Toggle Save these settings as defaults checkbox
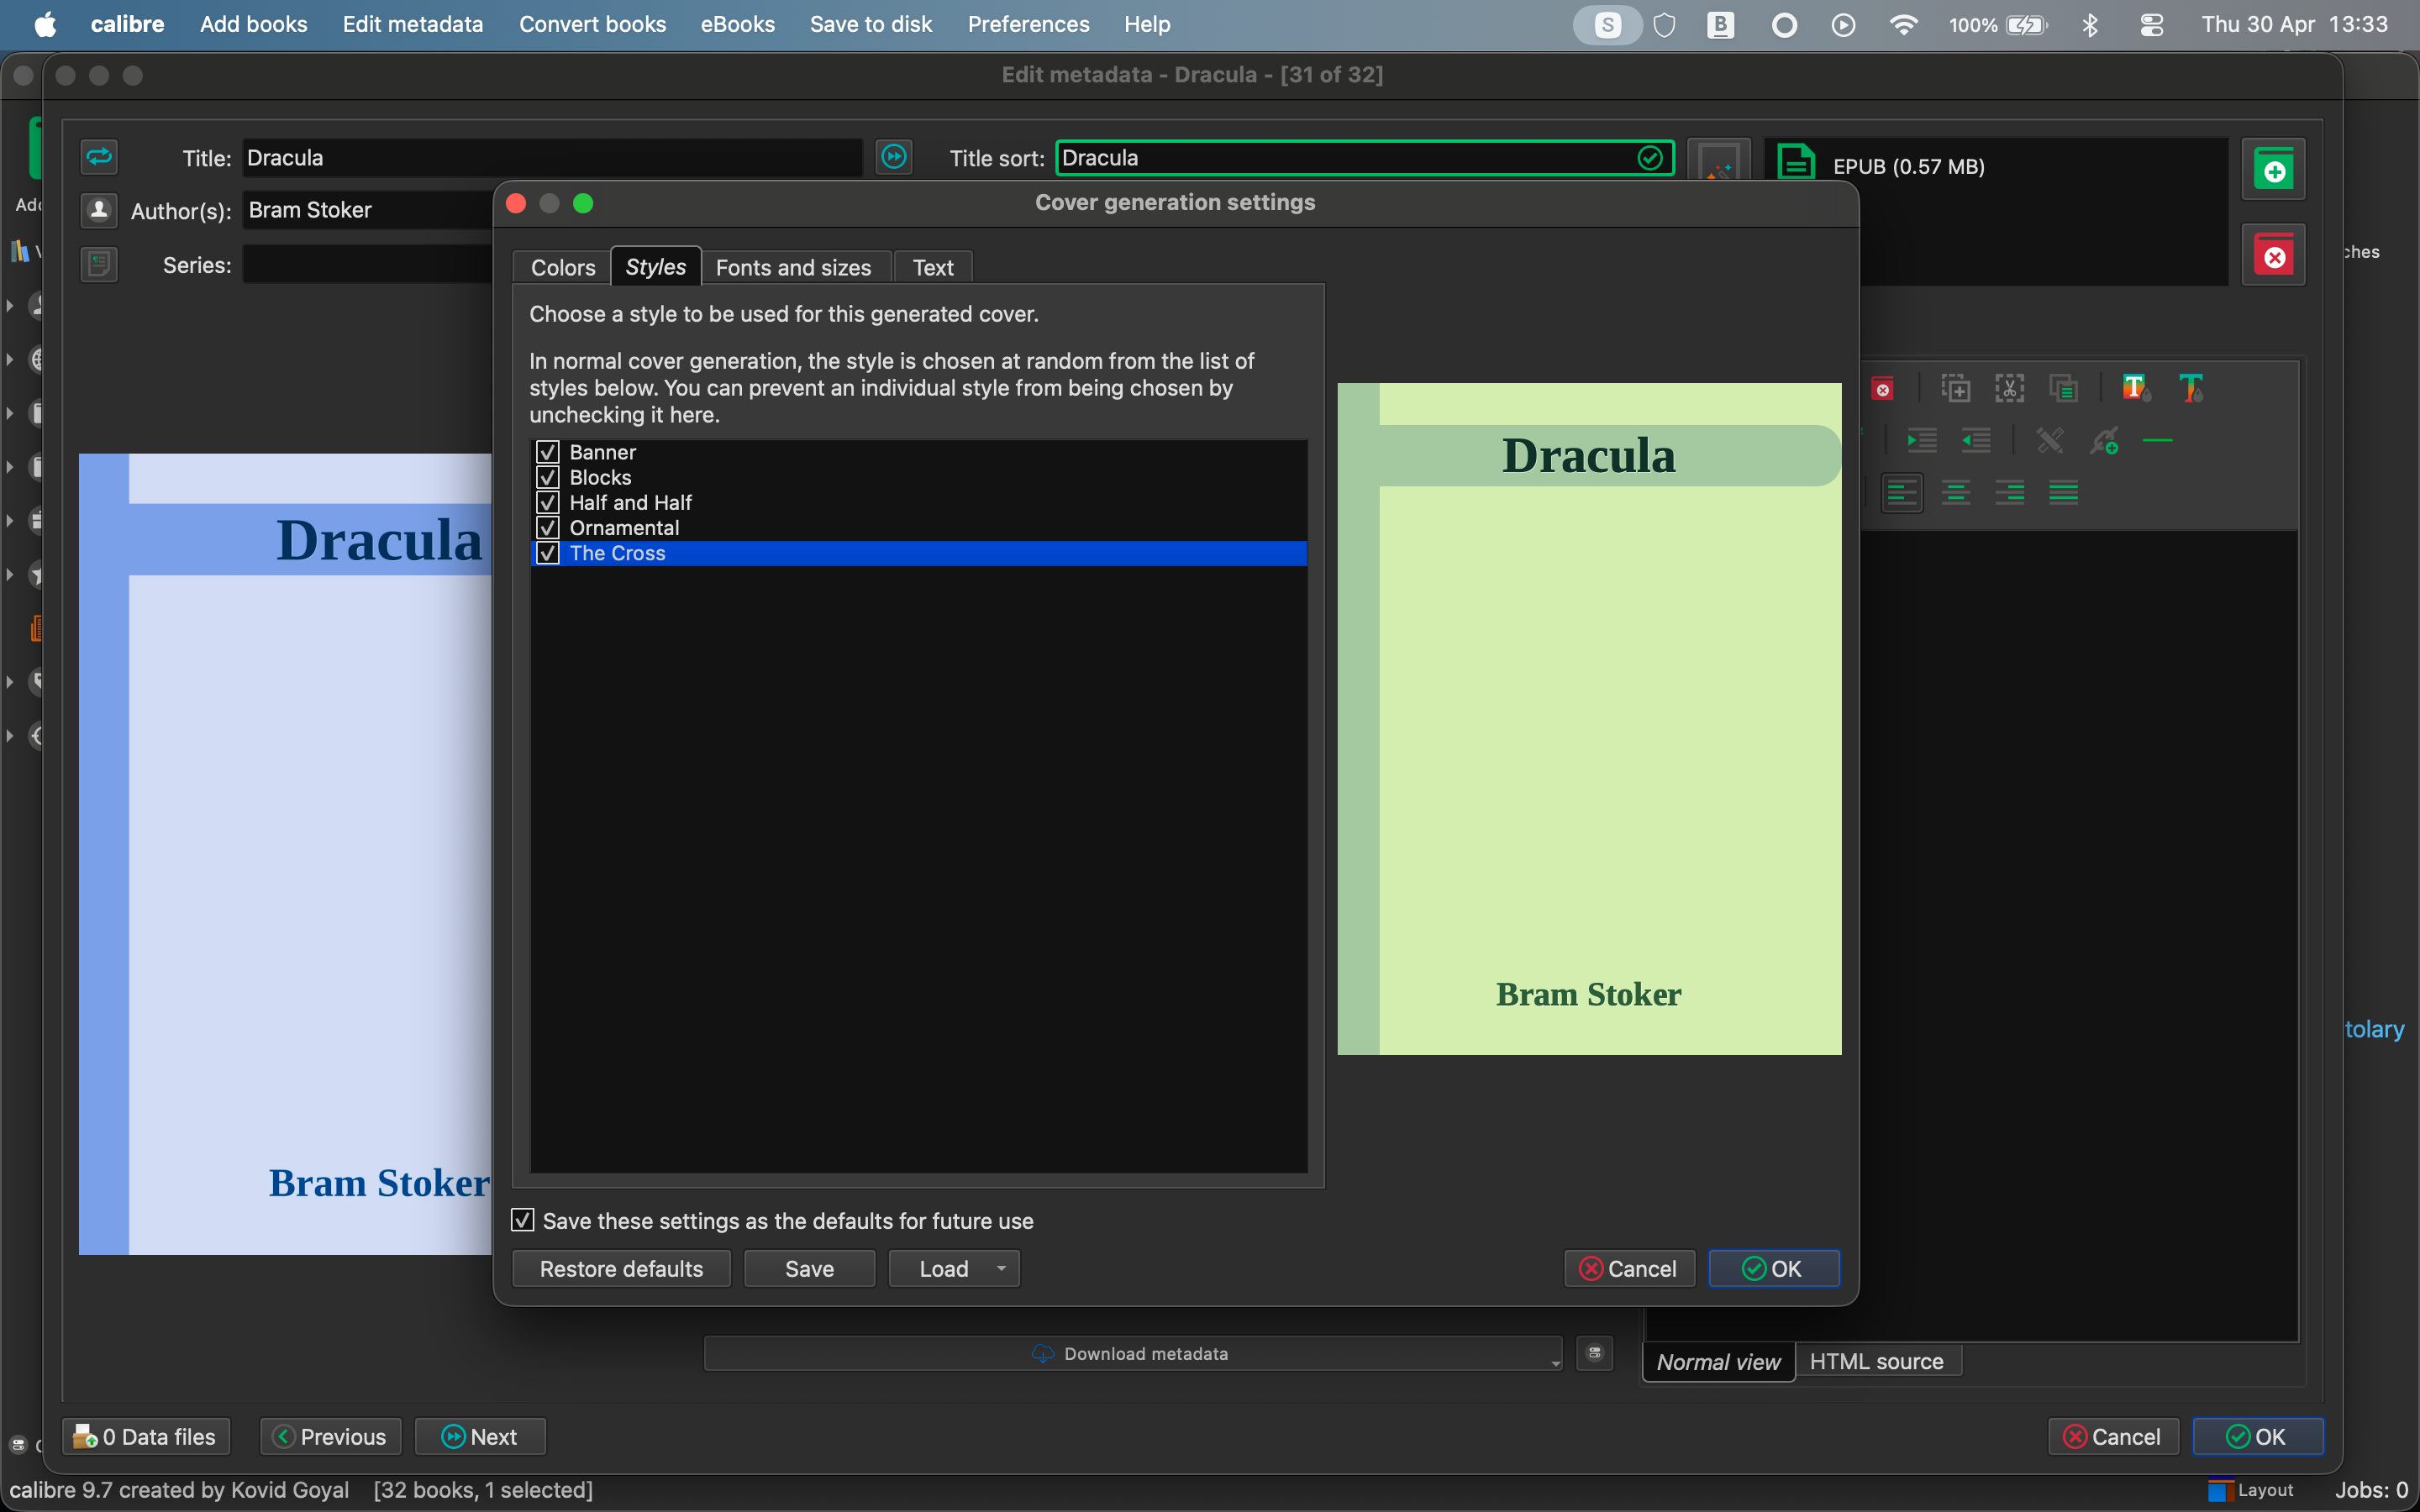Image resolution: width=2420 pixels, height=1512 pixels. [x=522, y=1220]
